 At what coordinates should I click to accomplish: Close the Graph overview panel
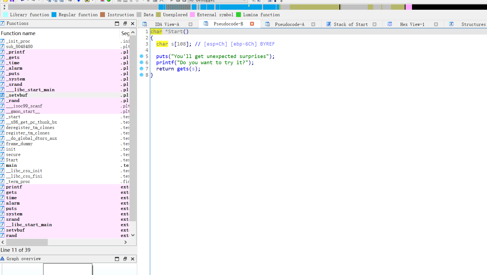[x=132, y=259]
